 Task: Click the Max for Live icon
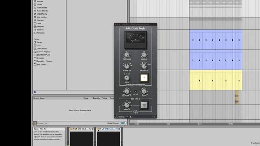click(35, 17)
